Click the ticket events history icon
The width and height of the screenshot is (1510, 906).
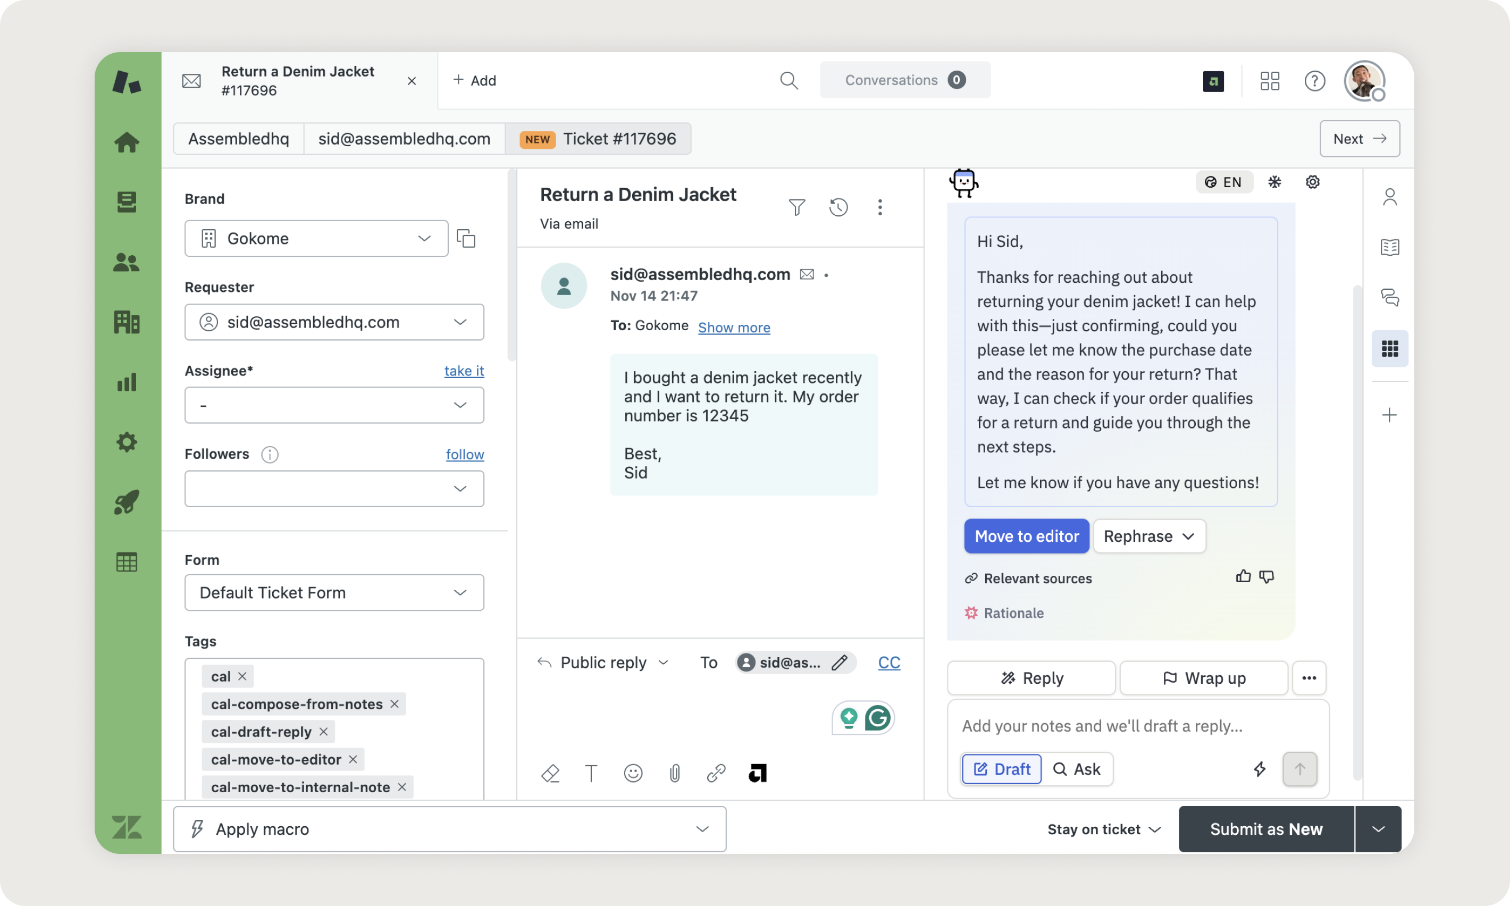click(838, 207)
